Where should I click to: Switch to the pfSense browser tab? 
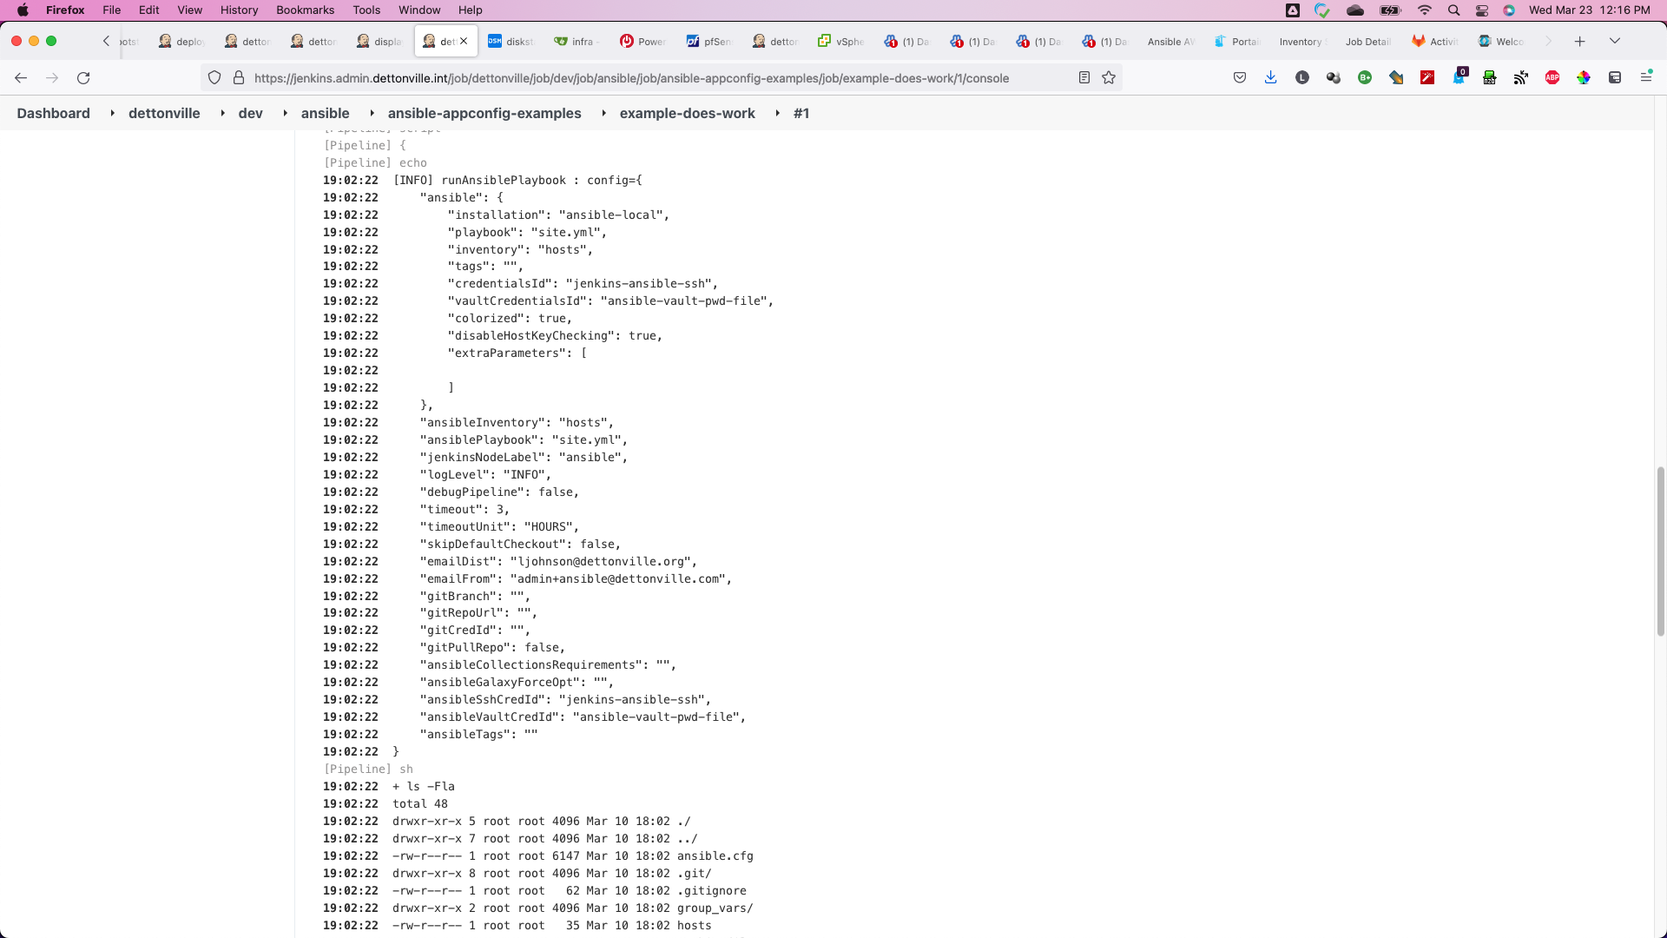click(709, 41)
